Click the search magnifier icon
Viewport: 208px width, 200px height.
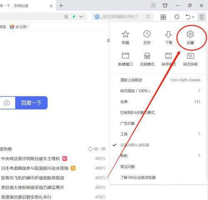coord(148,17)
